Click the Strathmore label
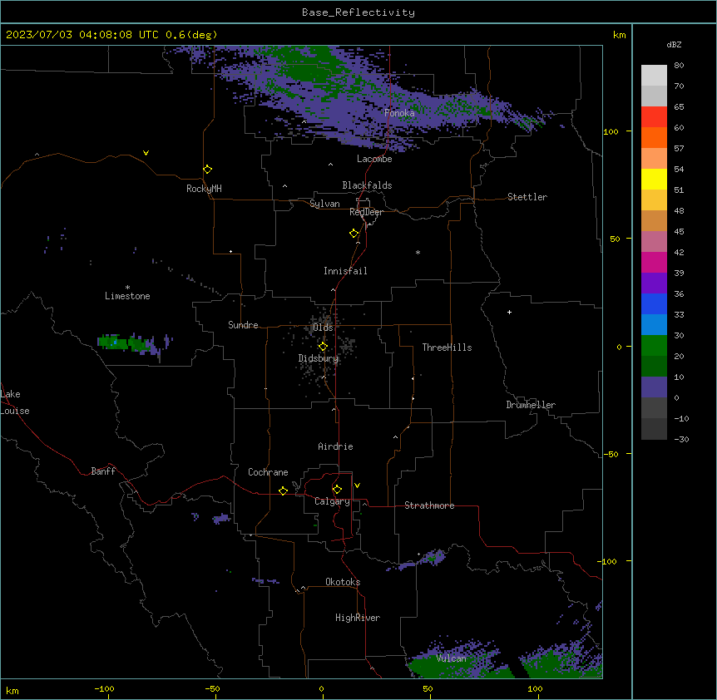This screenshot has width=717, height=700. point(429,505)
